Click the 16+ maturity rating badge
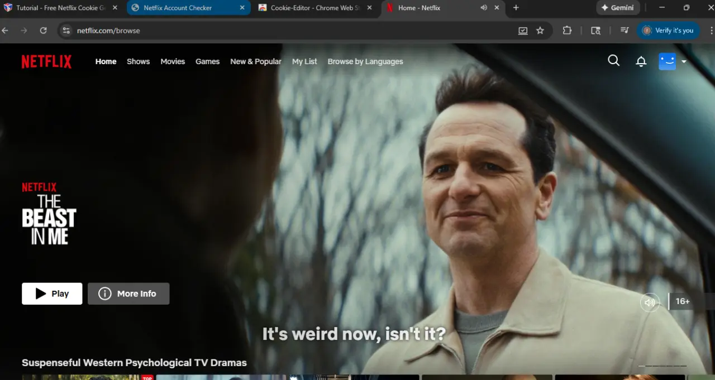 683,301
